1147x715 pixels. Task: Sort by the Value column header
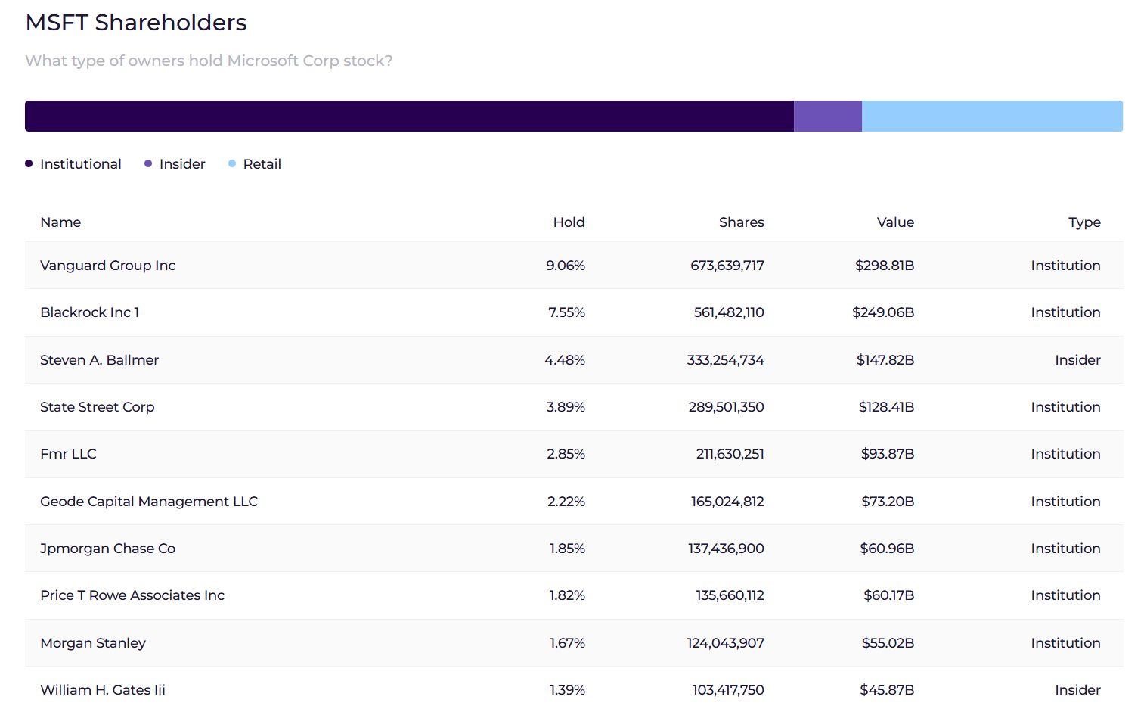pos(895,222)
